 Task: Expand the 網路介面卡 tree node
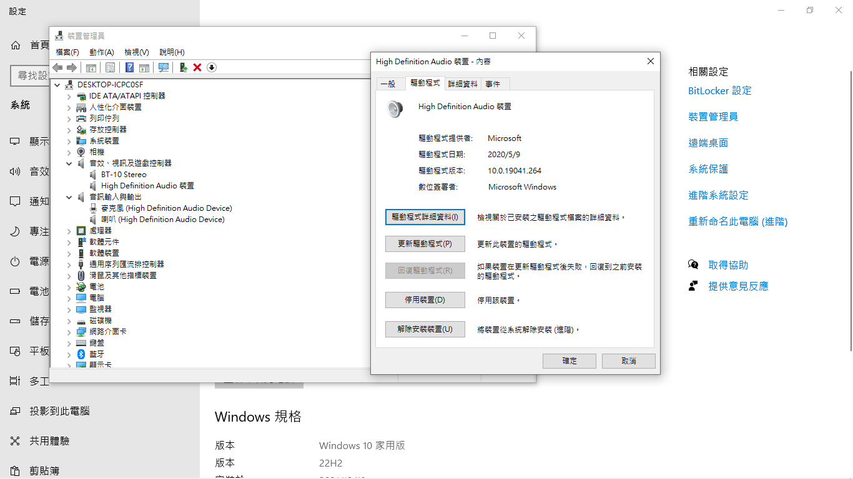[x=69, y=331]
